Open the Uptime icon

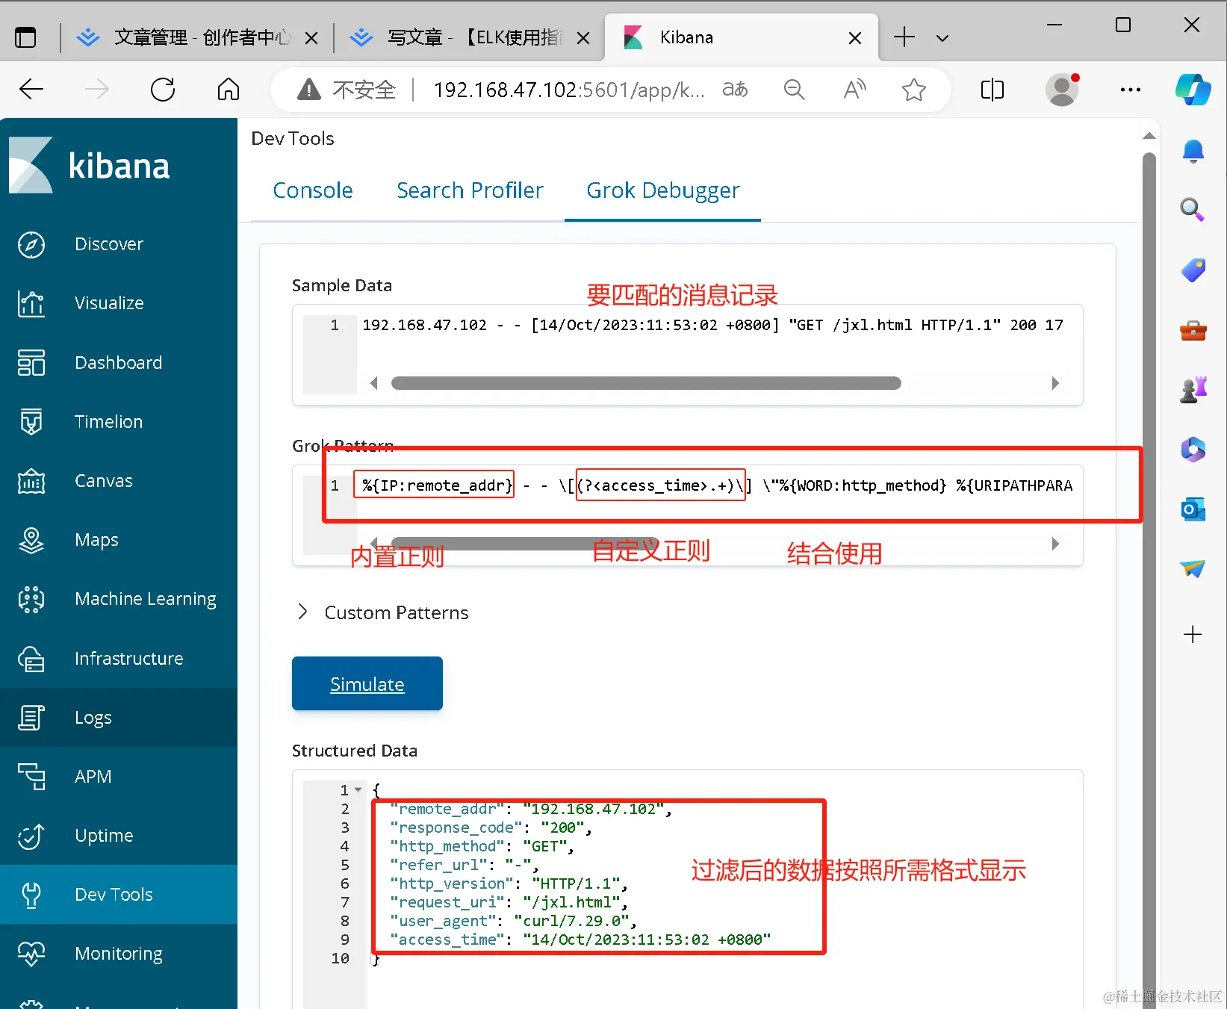click(x=31, y=836)
